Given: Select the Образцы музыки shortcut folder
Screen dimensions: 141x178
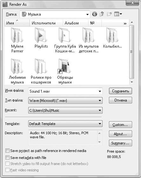Looking at the screenshot, I should 65,71.
